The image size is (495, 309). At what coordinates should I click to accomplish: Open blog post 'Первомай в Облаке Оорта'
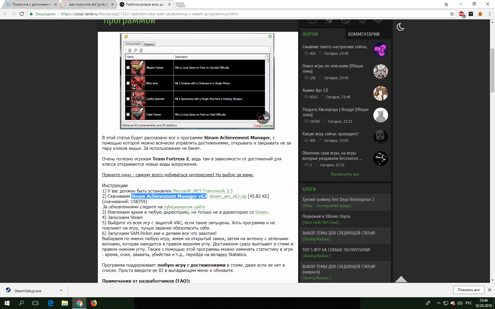pyautogui.click(x=326, y=216)
